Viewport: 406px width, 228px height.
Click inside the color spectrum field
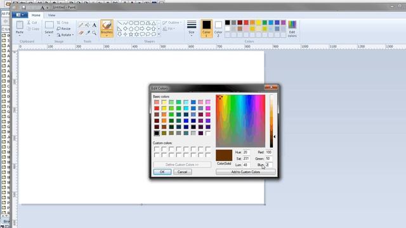(x=240, y=121)
